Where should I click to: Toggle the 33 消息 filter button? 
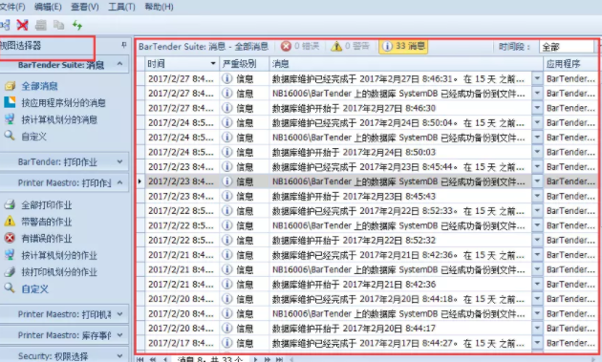[x=403, y=46]
